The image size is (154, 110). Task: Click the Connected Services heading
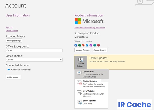coord(18,65)
